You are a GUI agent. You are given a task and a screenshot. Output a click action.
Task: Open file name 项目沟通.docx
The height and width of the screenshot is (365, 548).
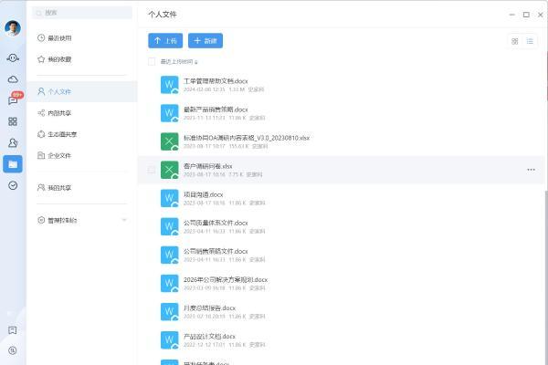(x=204, y=194)
